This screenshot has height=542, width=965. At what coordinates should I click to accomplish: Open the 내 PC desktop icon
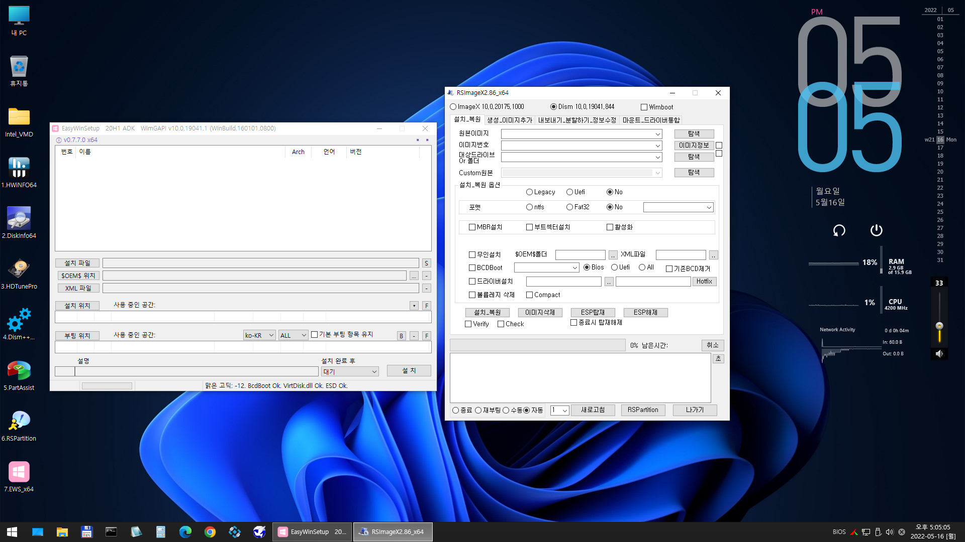pyautogui.click(x=19, y=21)
